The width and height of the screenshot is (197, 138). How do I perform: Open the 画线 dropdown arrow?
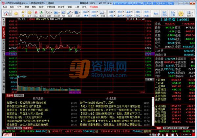[x=72, y=12]
